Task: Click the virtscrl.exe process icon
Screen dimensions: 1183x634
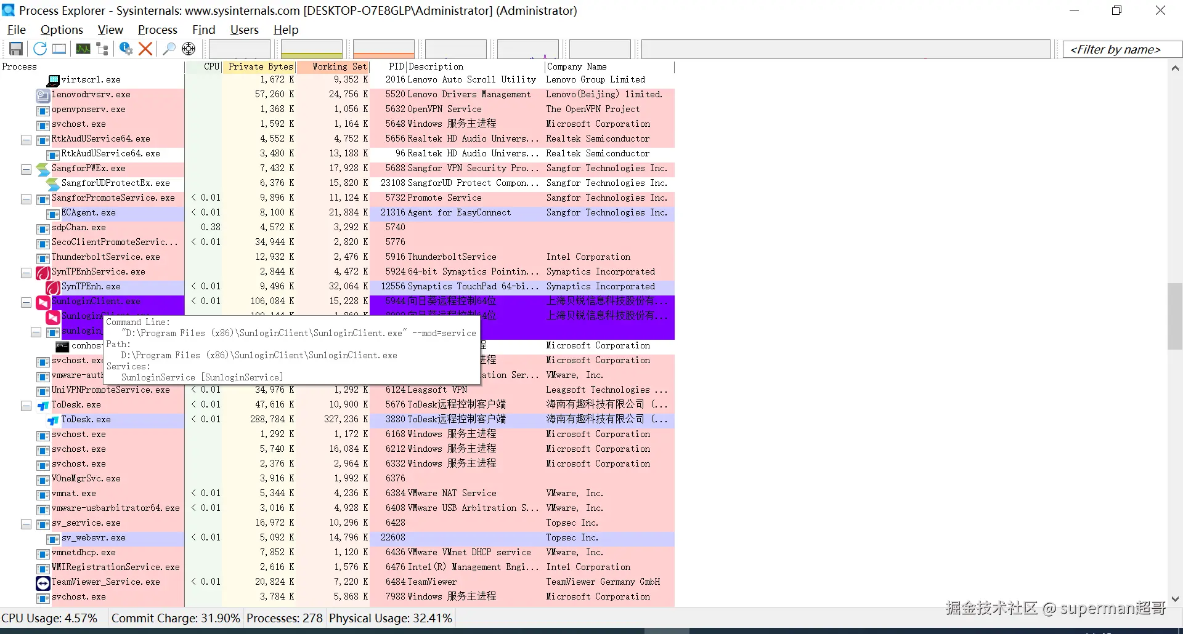Action: (x=54, y=80)
